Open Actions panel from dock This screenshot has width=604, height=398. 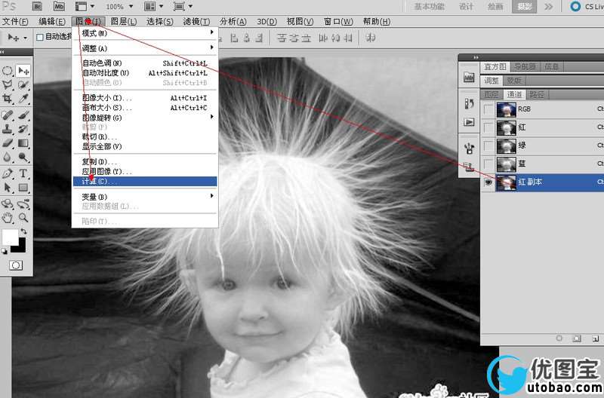[469, 122]
